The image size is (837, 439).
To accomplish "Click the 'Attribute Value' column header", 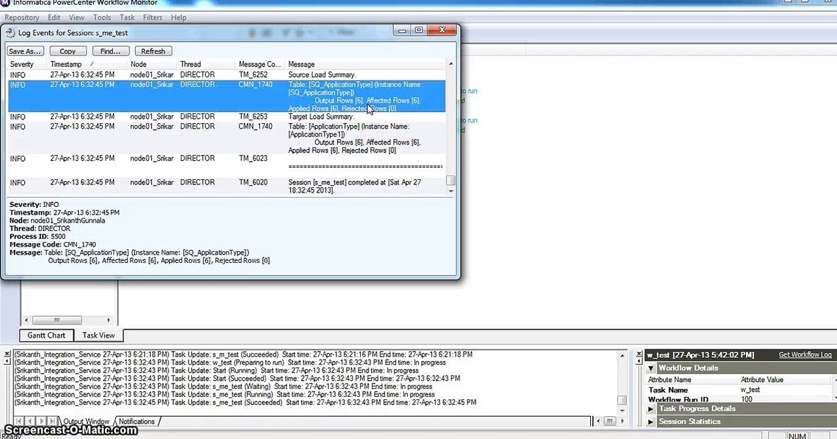I will (762, 380).
